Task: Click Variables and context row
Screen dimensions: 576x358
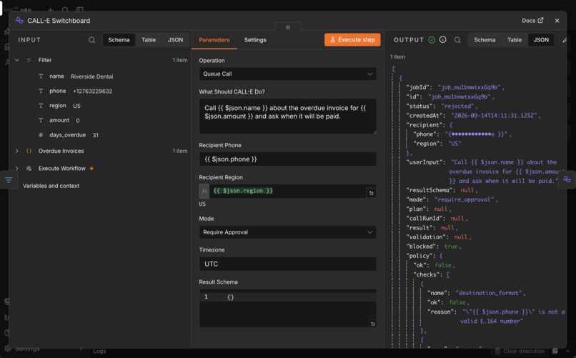Action: coord(51,186)
